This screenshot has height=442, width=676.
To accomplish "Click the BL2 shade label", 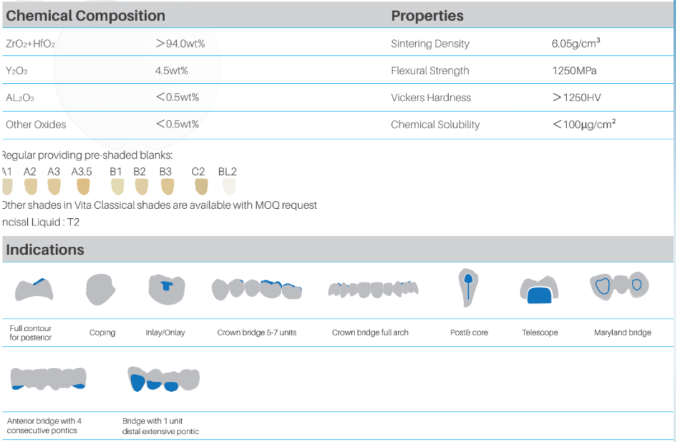I will point(228,172).
